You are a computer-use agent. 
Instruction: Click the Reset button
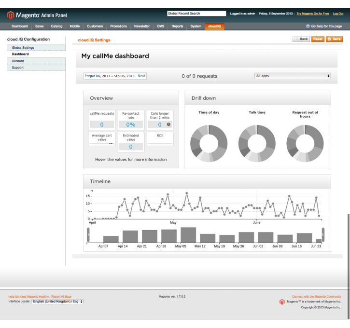318,39
